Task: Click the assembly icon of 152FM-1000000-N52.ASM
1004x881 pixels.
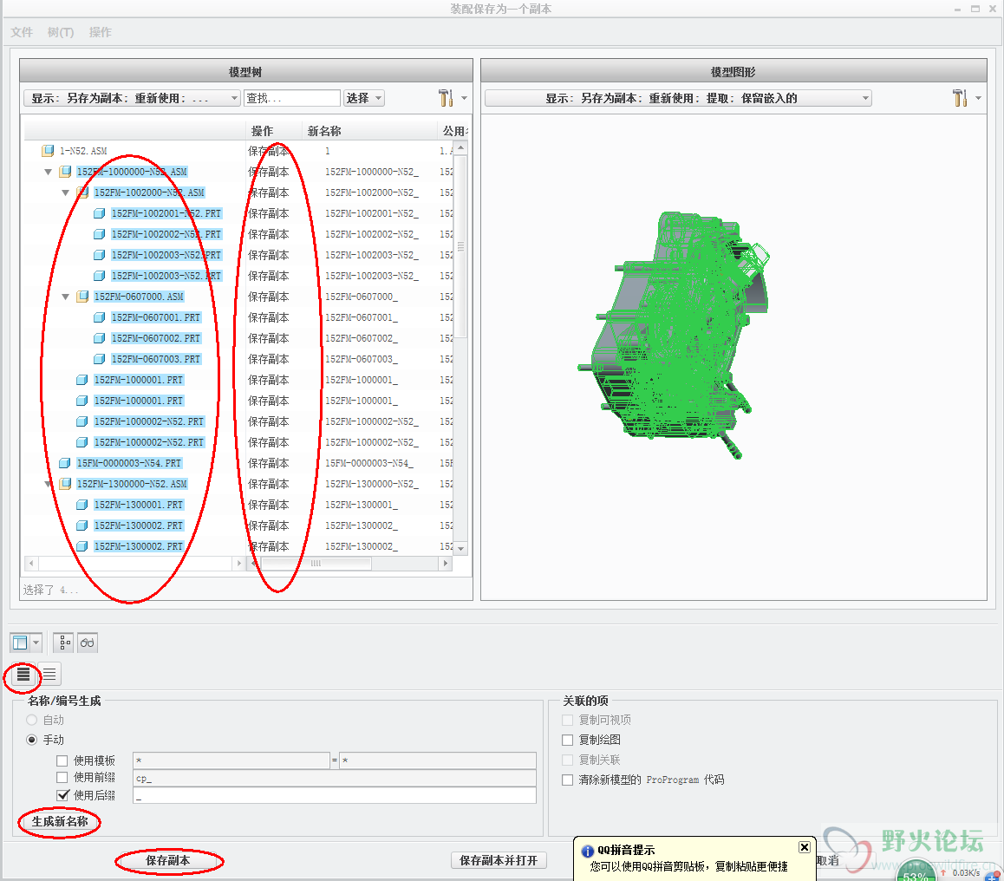Action: click(x=65, y=172)
